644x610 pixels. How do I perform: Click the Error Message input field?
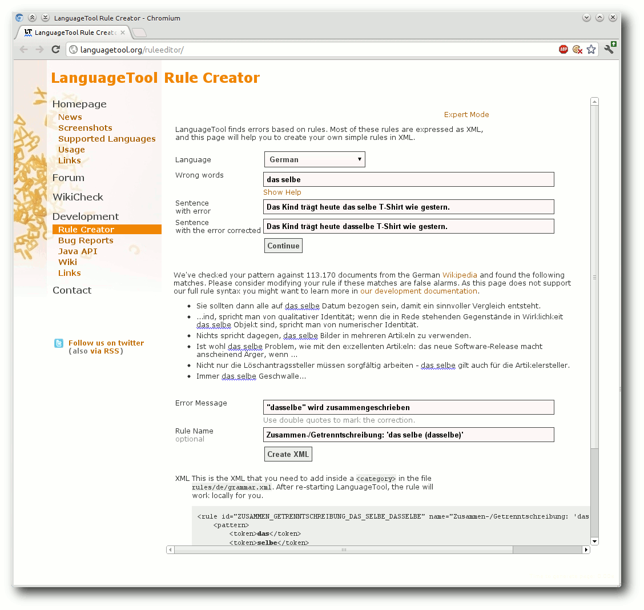tap(409, 407)
